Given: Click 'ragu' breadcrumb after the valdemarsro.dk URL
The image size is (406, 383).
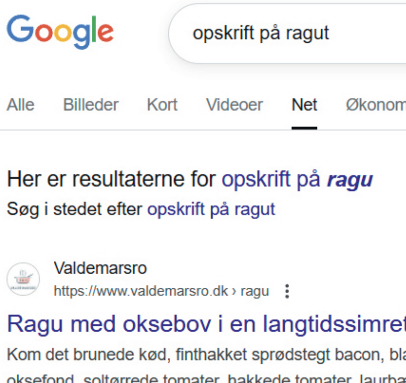Looking at the screenshot, I should pos(254,291).
